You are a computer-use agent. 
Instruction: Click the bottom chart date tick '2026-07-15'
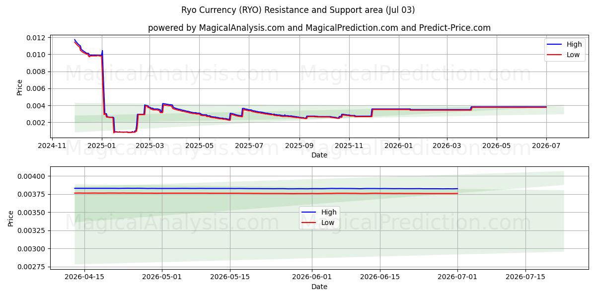click(525, 278)
